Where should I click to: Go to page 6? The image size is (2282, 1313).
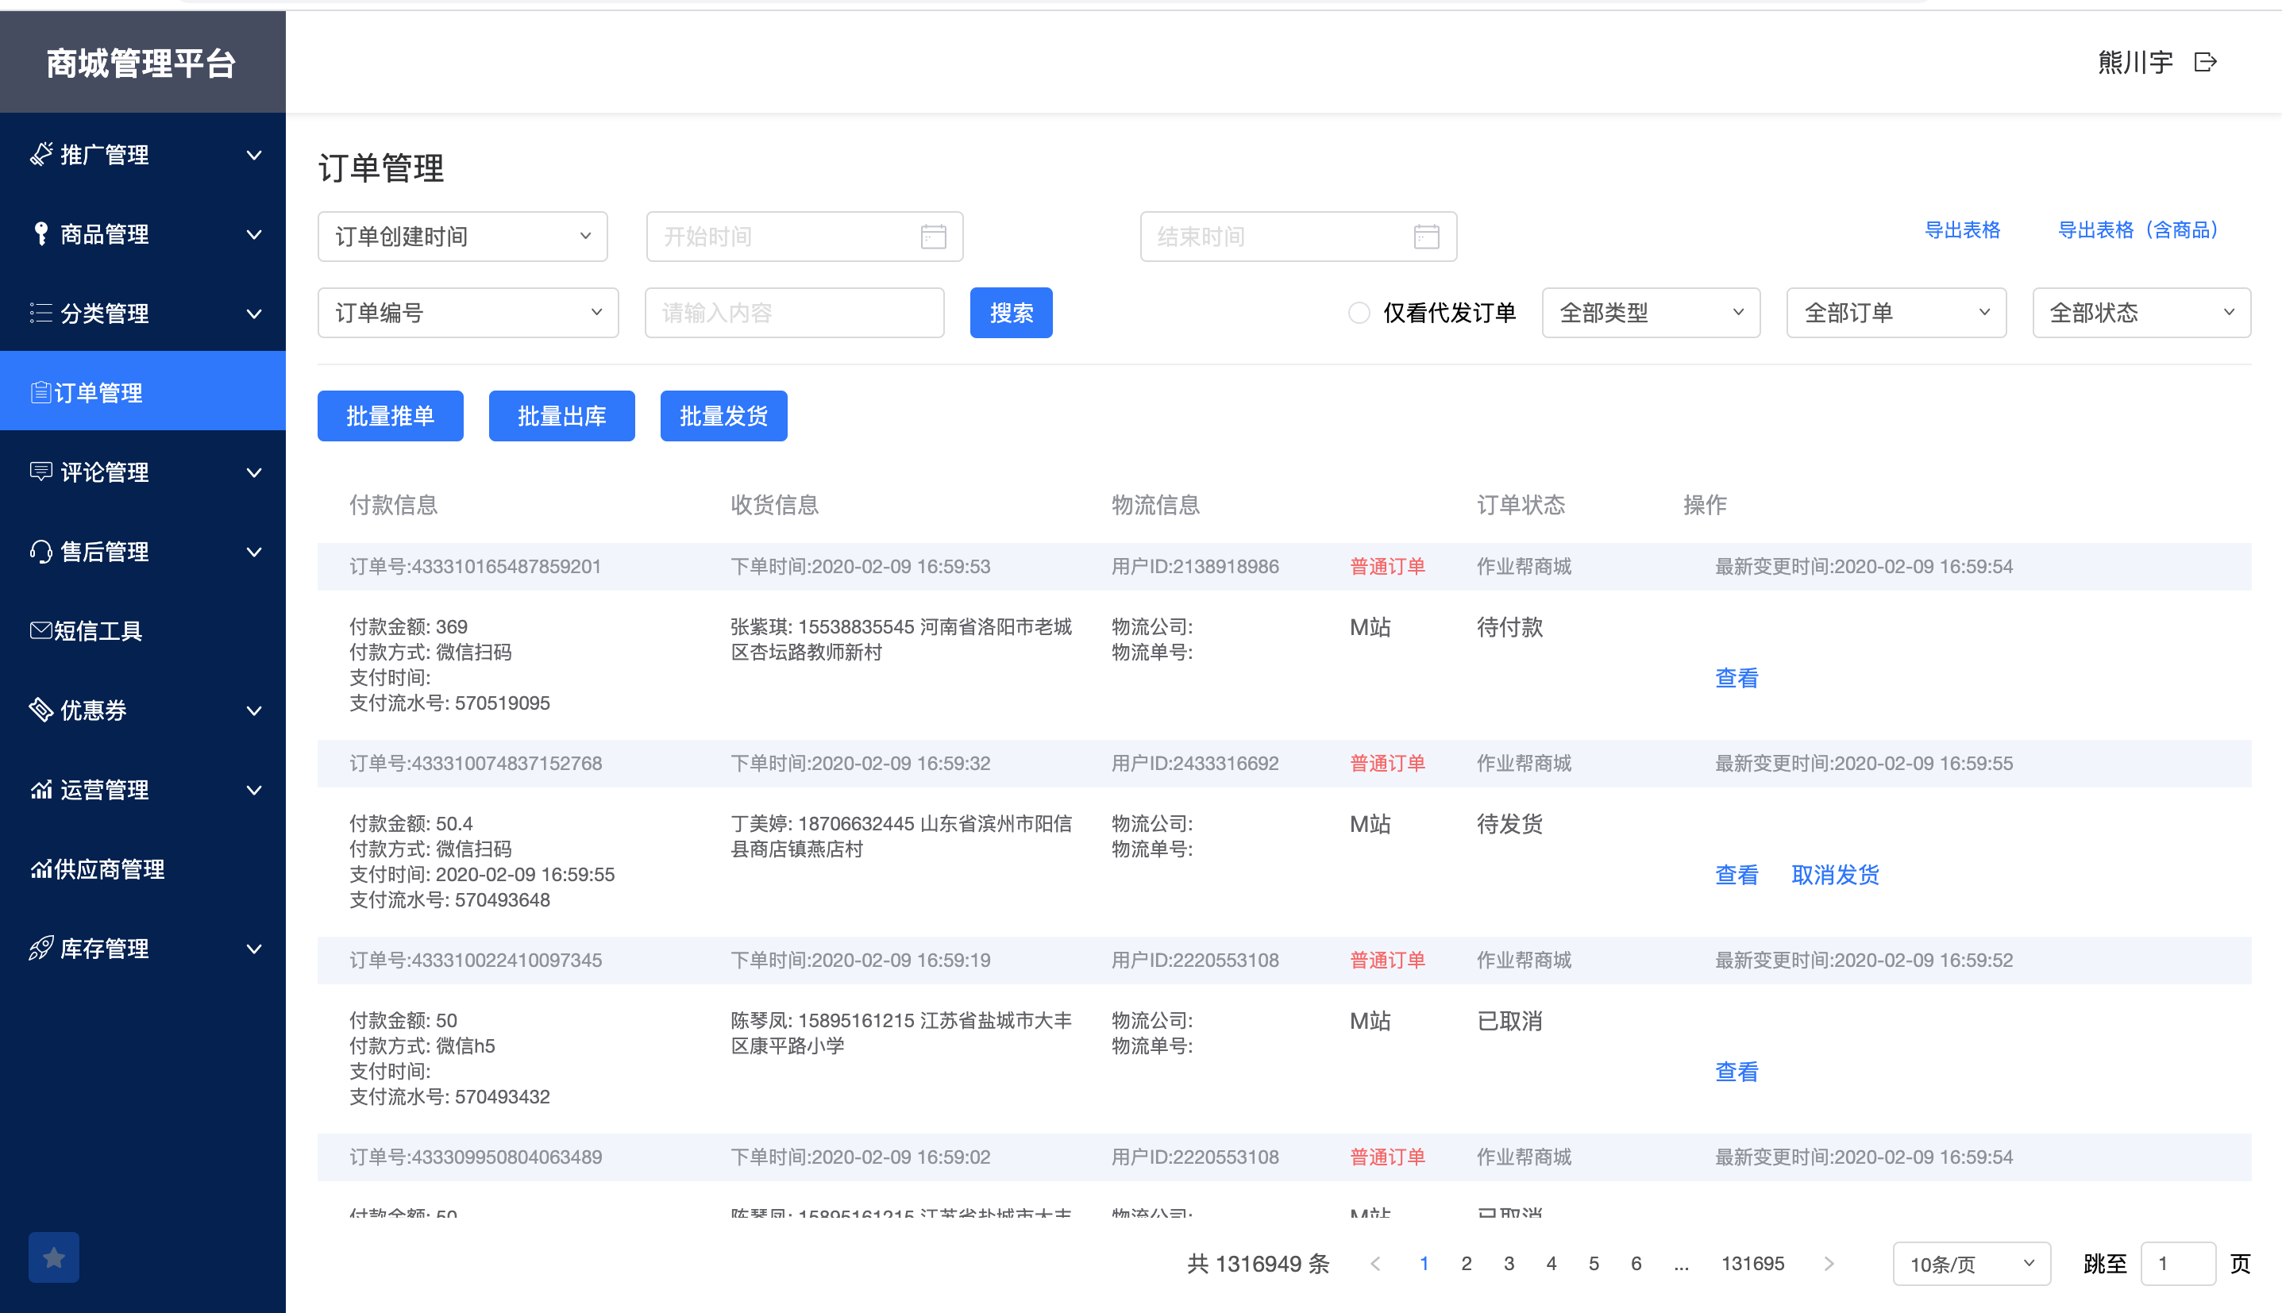1636,1264
